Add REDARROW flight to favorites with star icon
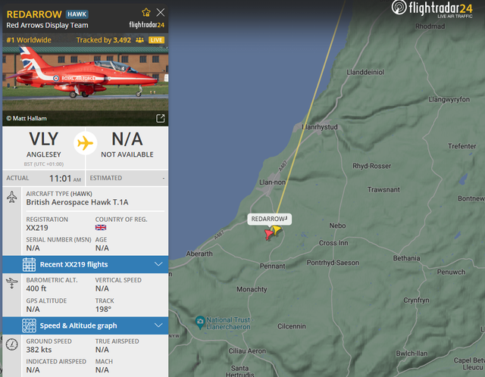Screen dimensions: 485x377 pyautogui.click(x=146, y=12)
